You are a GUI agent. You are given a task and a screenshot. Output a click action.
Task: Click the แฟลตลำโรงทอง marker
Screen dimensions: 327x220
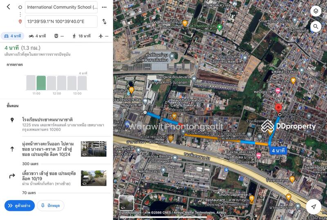click(302, 71)
